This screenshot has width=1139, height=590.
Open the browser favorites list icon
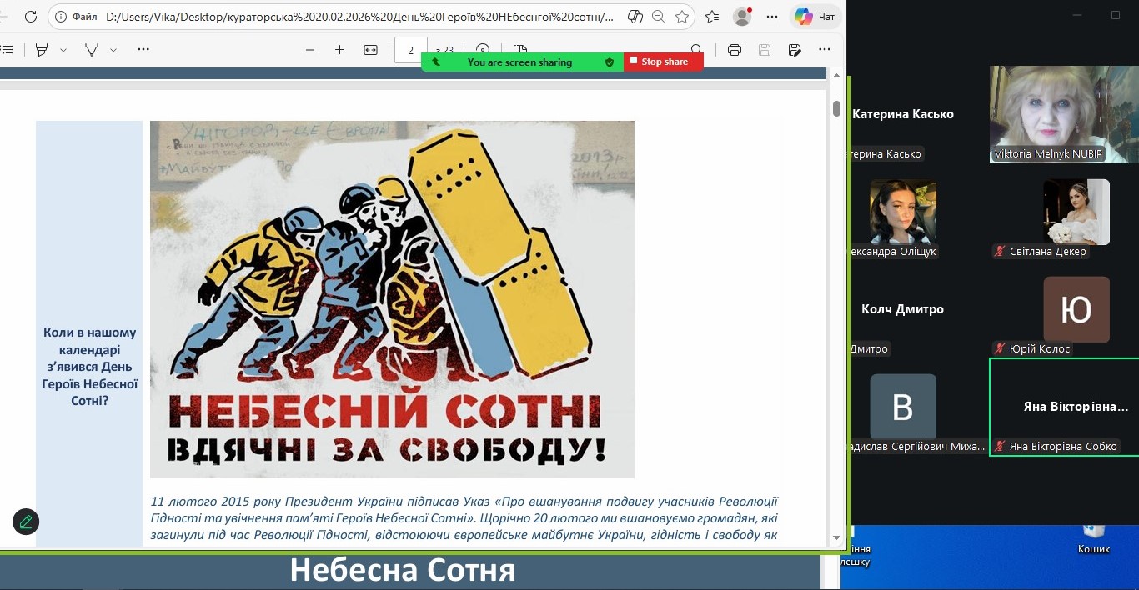pos(712,17)
